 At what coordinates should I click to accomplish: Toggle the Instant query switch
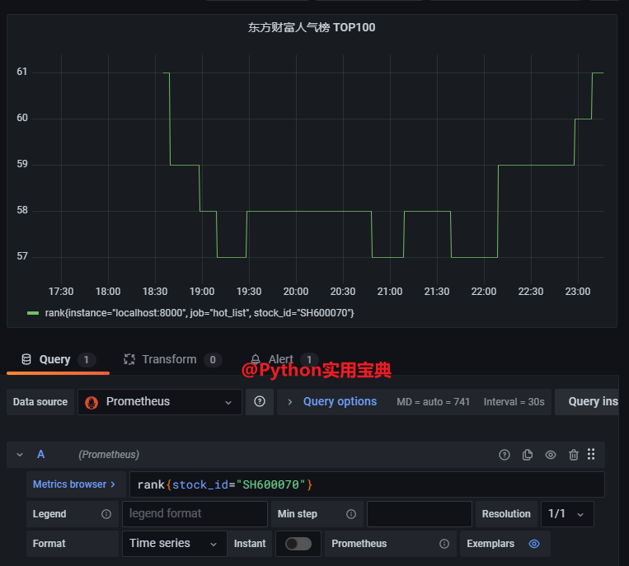(298, 544)
